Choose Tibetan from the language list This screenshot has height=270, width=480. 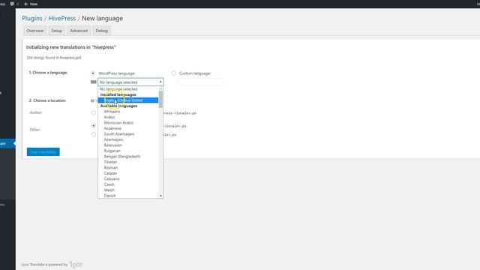tap(128, 162)
